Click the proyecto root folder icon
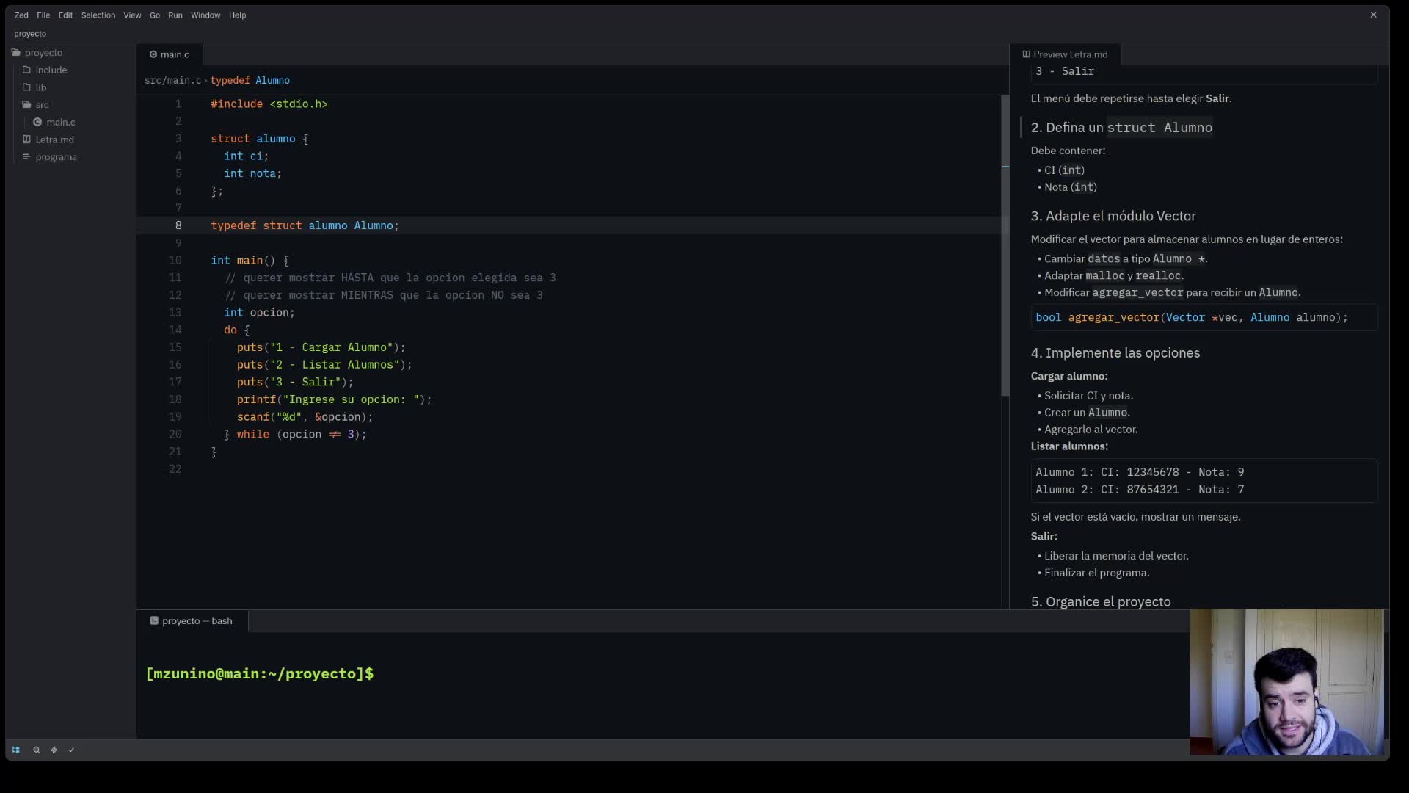Image resolution: width=1409 pixels, height=793 pixels. [x=15, y=52]
